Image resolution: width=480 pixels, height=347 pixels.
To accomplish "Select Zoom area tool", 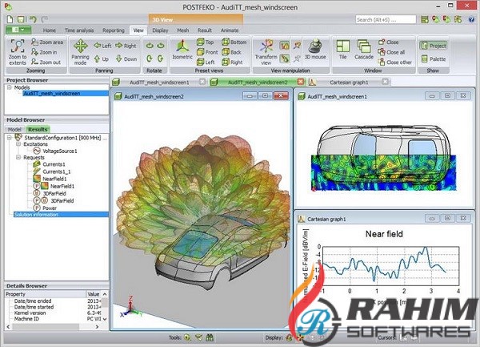I will tap(47, 42).
